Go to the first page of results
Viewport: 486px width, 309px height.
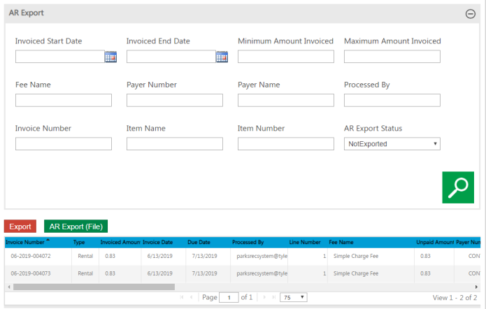[183, 298]
